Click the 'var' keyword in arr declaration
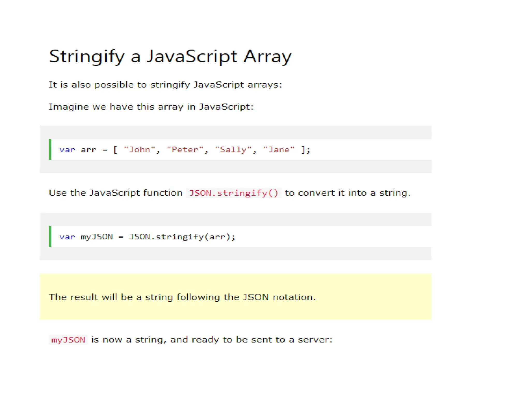The width and height of the screenshot is (530, 397). [x=67, y=150]
